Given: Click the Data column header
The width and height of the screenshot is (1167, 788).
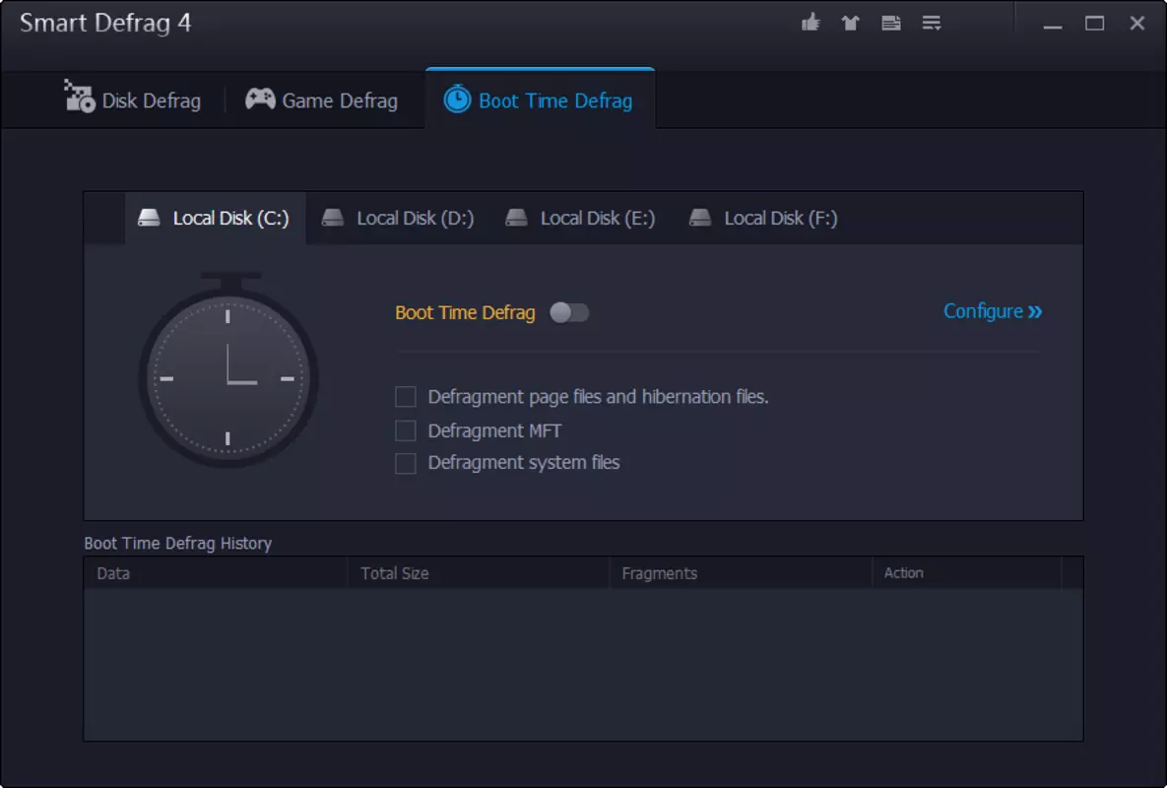Looking at the screenshot, I should [x=216, y=573].
